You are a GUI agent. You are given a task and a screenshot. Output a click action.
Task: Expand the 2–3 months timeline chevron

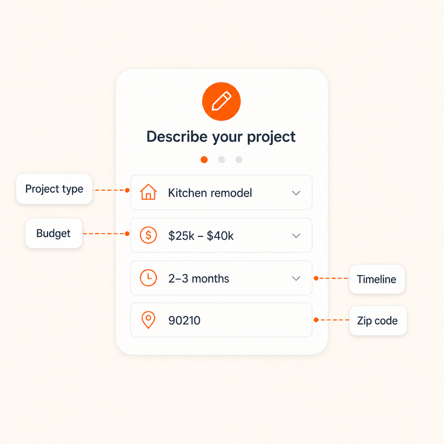(x=296, y=279)
